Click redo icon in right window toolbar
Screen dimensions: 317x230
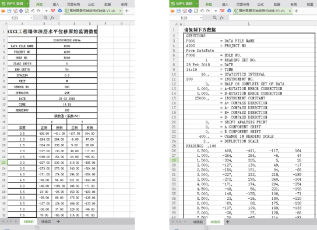(x=208, y=11)
